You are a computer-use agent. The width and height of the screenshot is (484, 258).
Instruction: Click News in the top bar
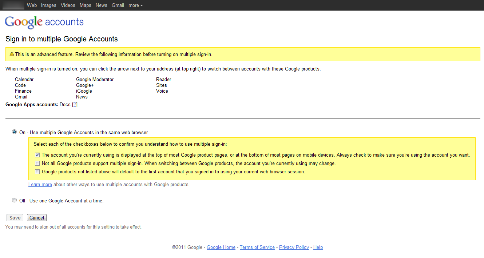pos(101,5)
